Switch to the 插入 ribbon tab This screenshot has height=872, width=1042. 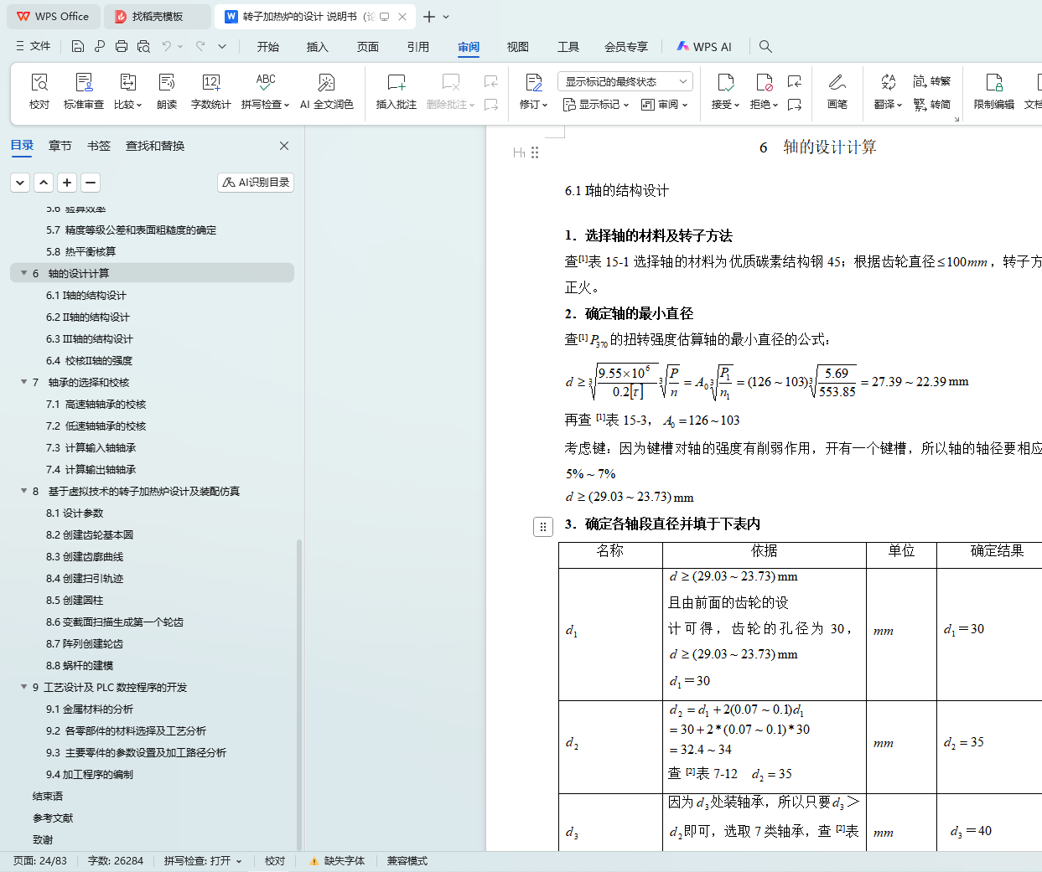tap(318, 47)
